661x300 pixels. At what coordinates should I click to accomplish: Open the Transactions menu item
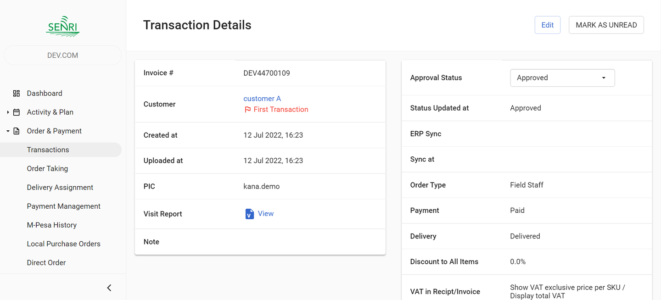(48, 150)
